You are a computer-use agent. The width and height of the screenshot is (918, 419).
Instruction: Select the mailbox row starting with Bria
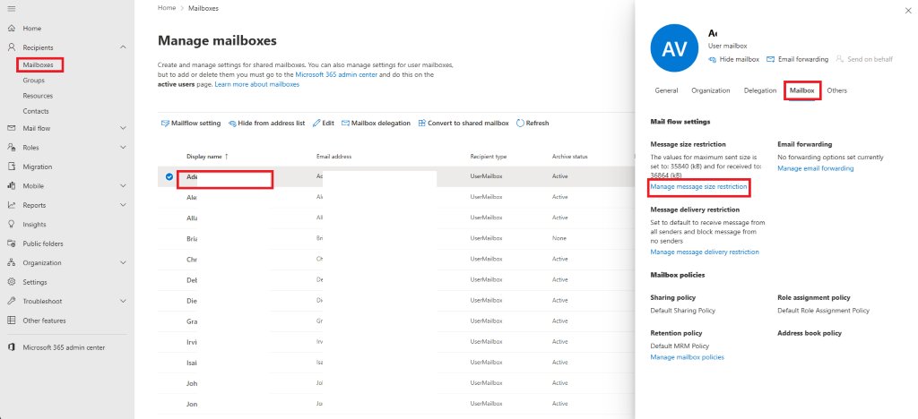coord(395,238)
